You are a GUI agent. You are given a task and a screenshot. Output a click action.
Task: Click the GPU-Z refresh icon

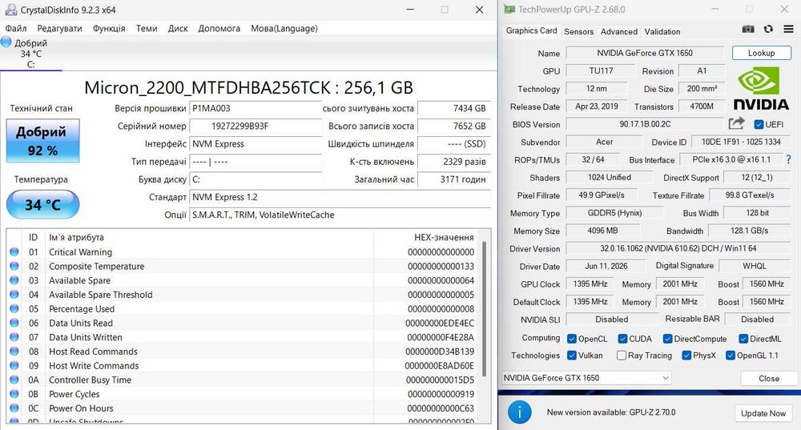(768, 29)
